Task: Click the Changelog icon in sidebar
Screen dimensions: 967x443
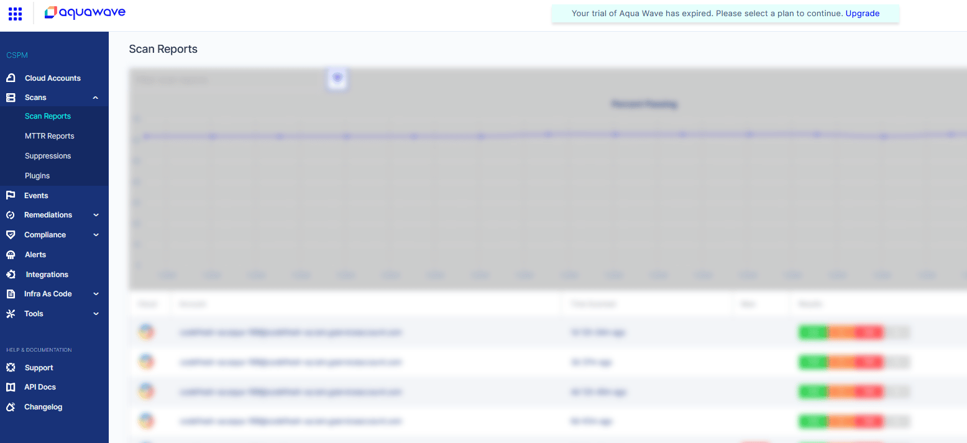Action: click(11, 407)
